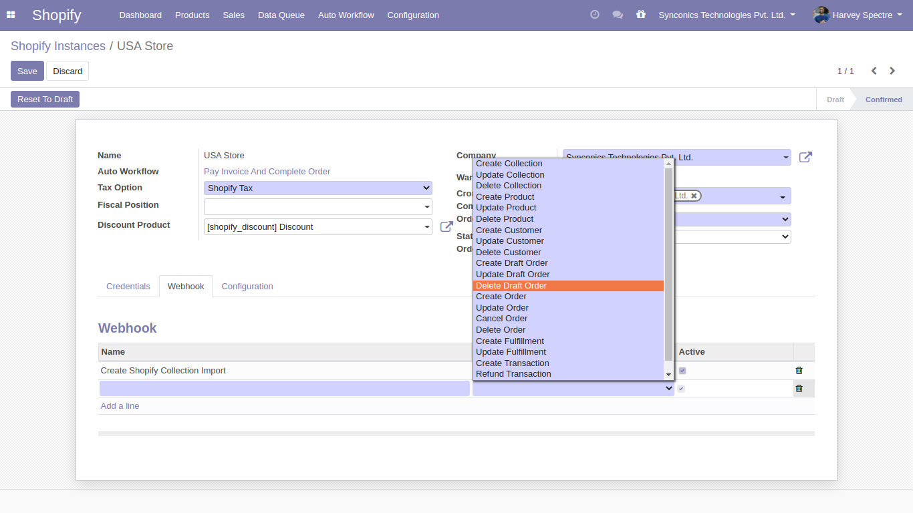913x513 pixels.
Task: Open the conversations chat icon
Action: click(618, 15)
